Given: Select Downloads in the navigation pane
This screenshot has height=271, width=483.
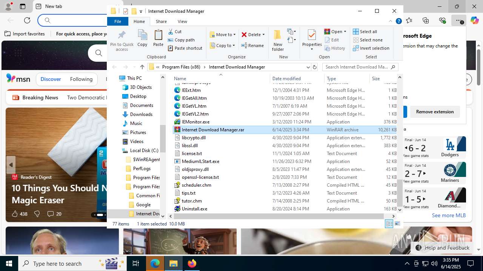Looking at the screenshot, I should click(x=141, y=114).
